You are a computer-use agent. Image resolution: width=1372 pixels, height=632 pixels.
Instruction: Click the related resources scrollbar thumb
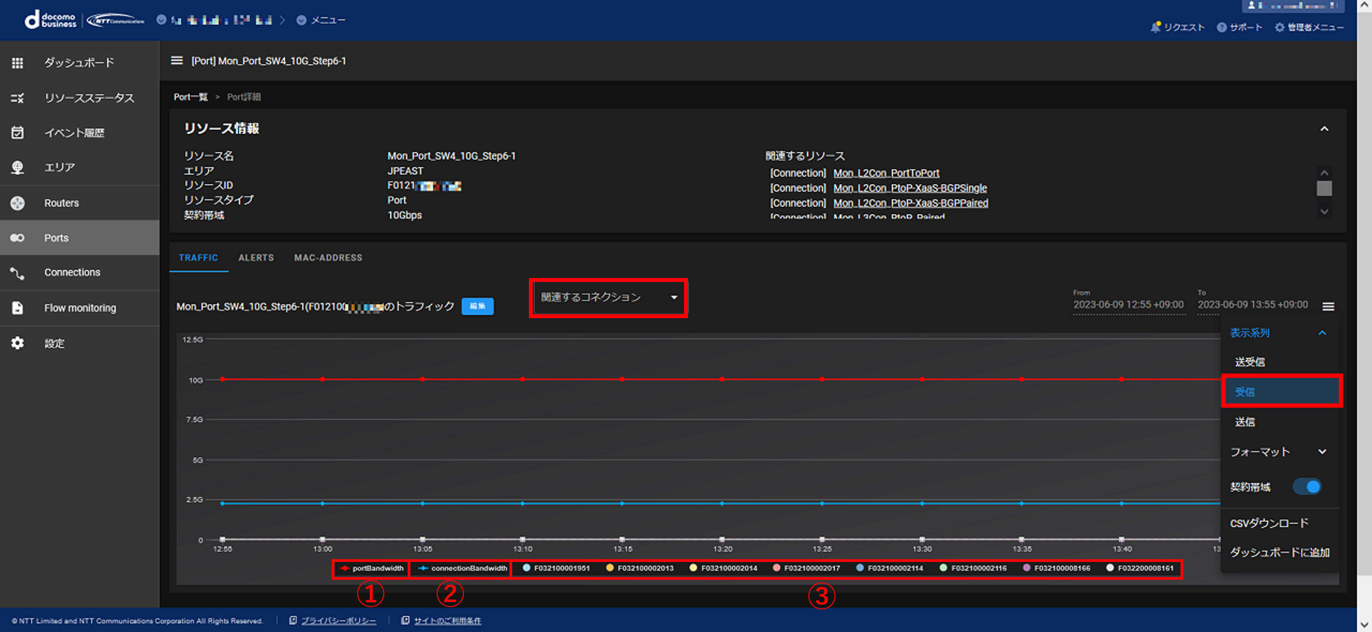[x=1324, y=188]
